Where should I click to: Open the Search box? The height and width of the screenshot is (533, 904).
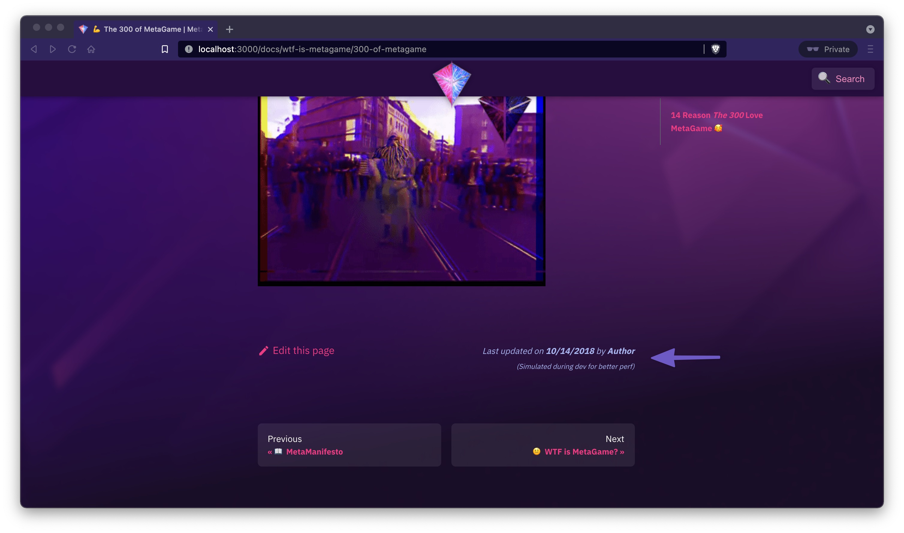843,79
